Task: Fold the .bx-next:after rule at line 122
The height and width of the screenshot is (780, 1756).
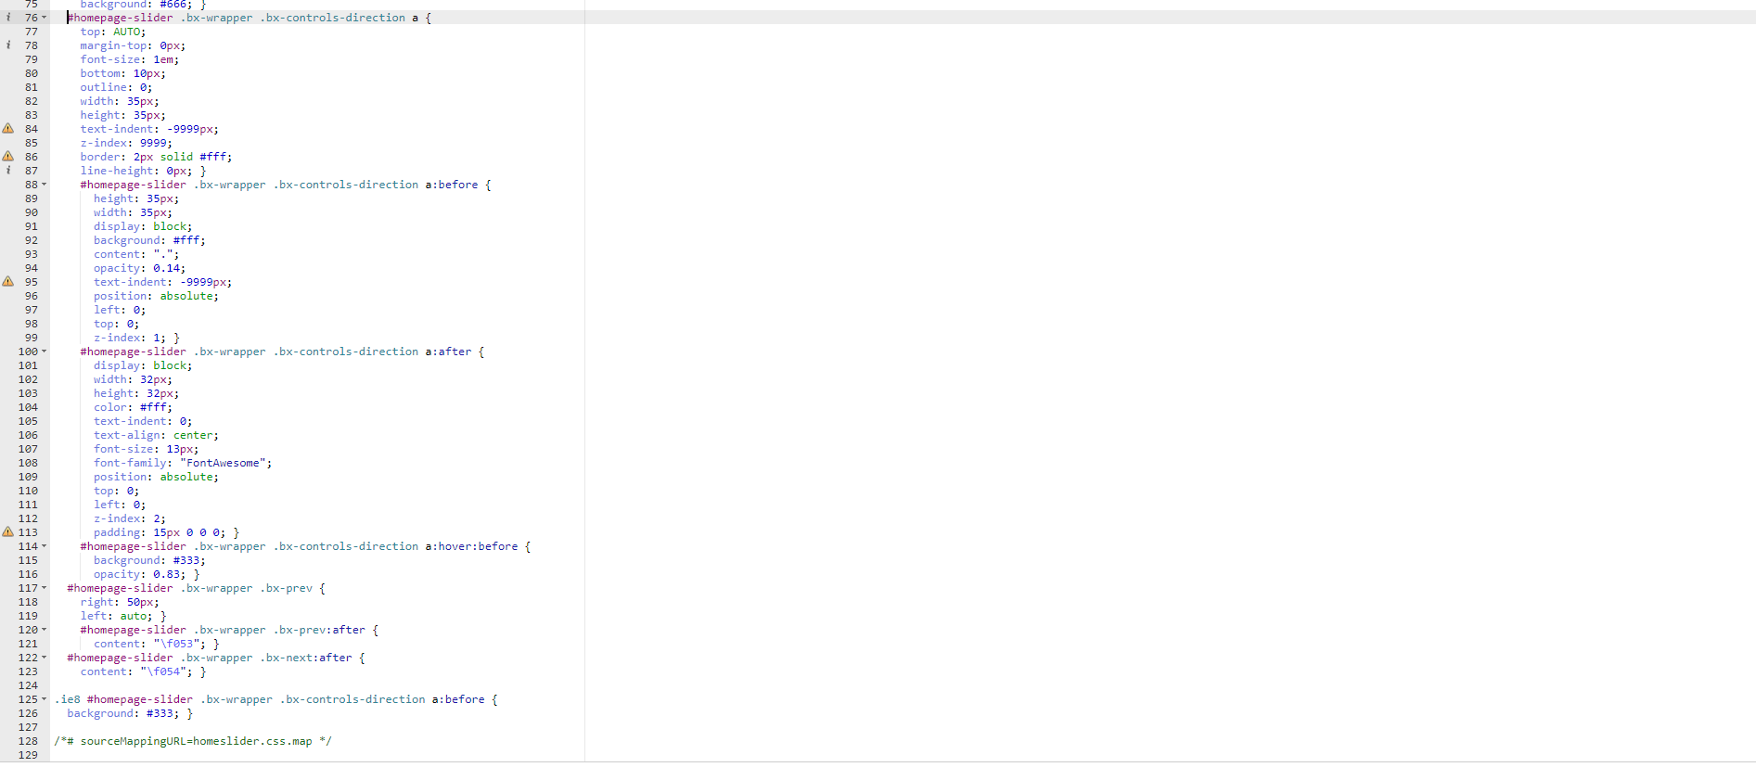Action: point(44,658)
